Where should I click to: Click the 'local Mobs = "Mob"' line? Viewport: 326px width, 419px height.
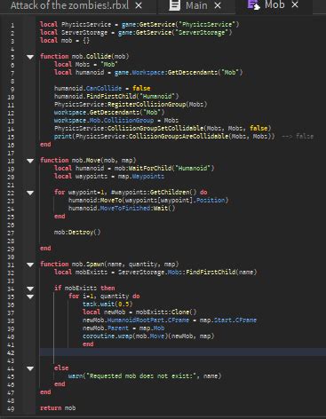pyautogui.click(x=86, y=64)
